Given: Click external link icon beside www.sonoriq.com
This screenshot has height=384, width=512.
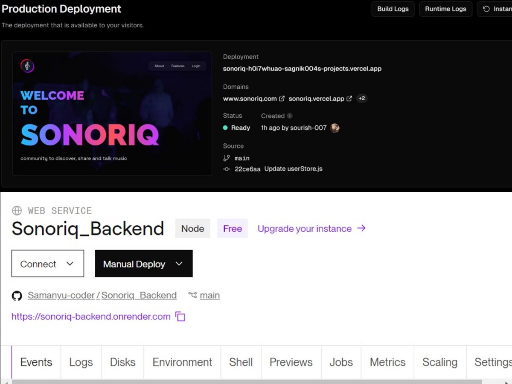Looking at the screenshot, I should tap(282, 99).
